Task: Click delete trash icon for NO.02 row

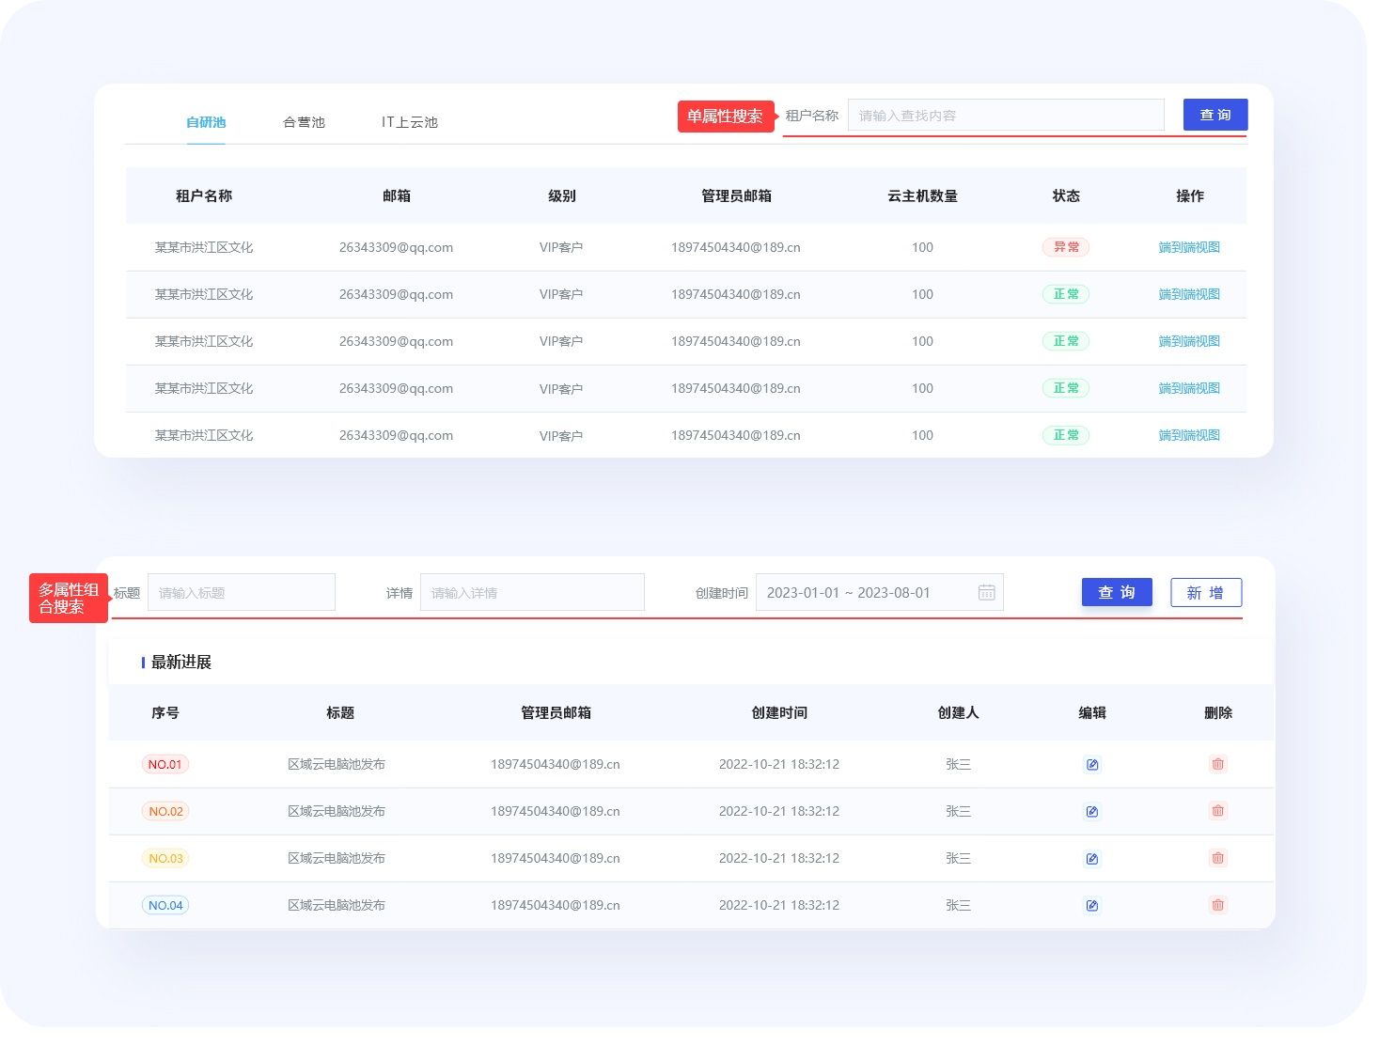Action: point(1217,811)
